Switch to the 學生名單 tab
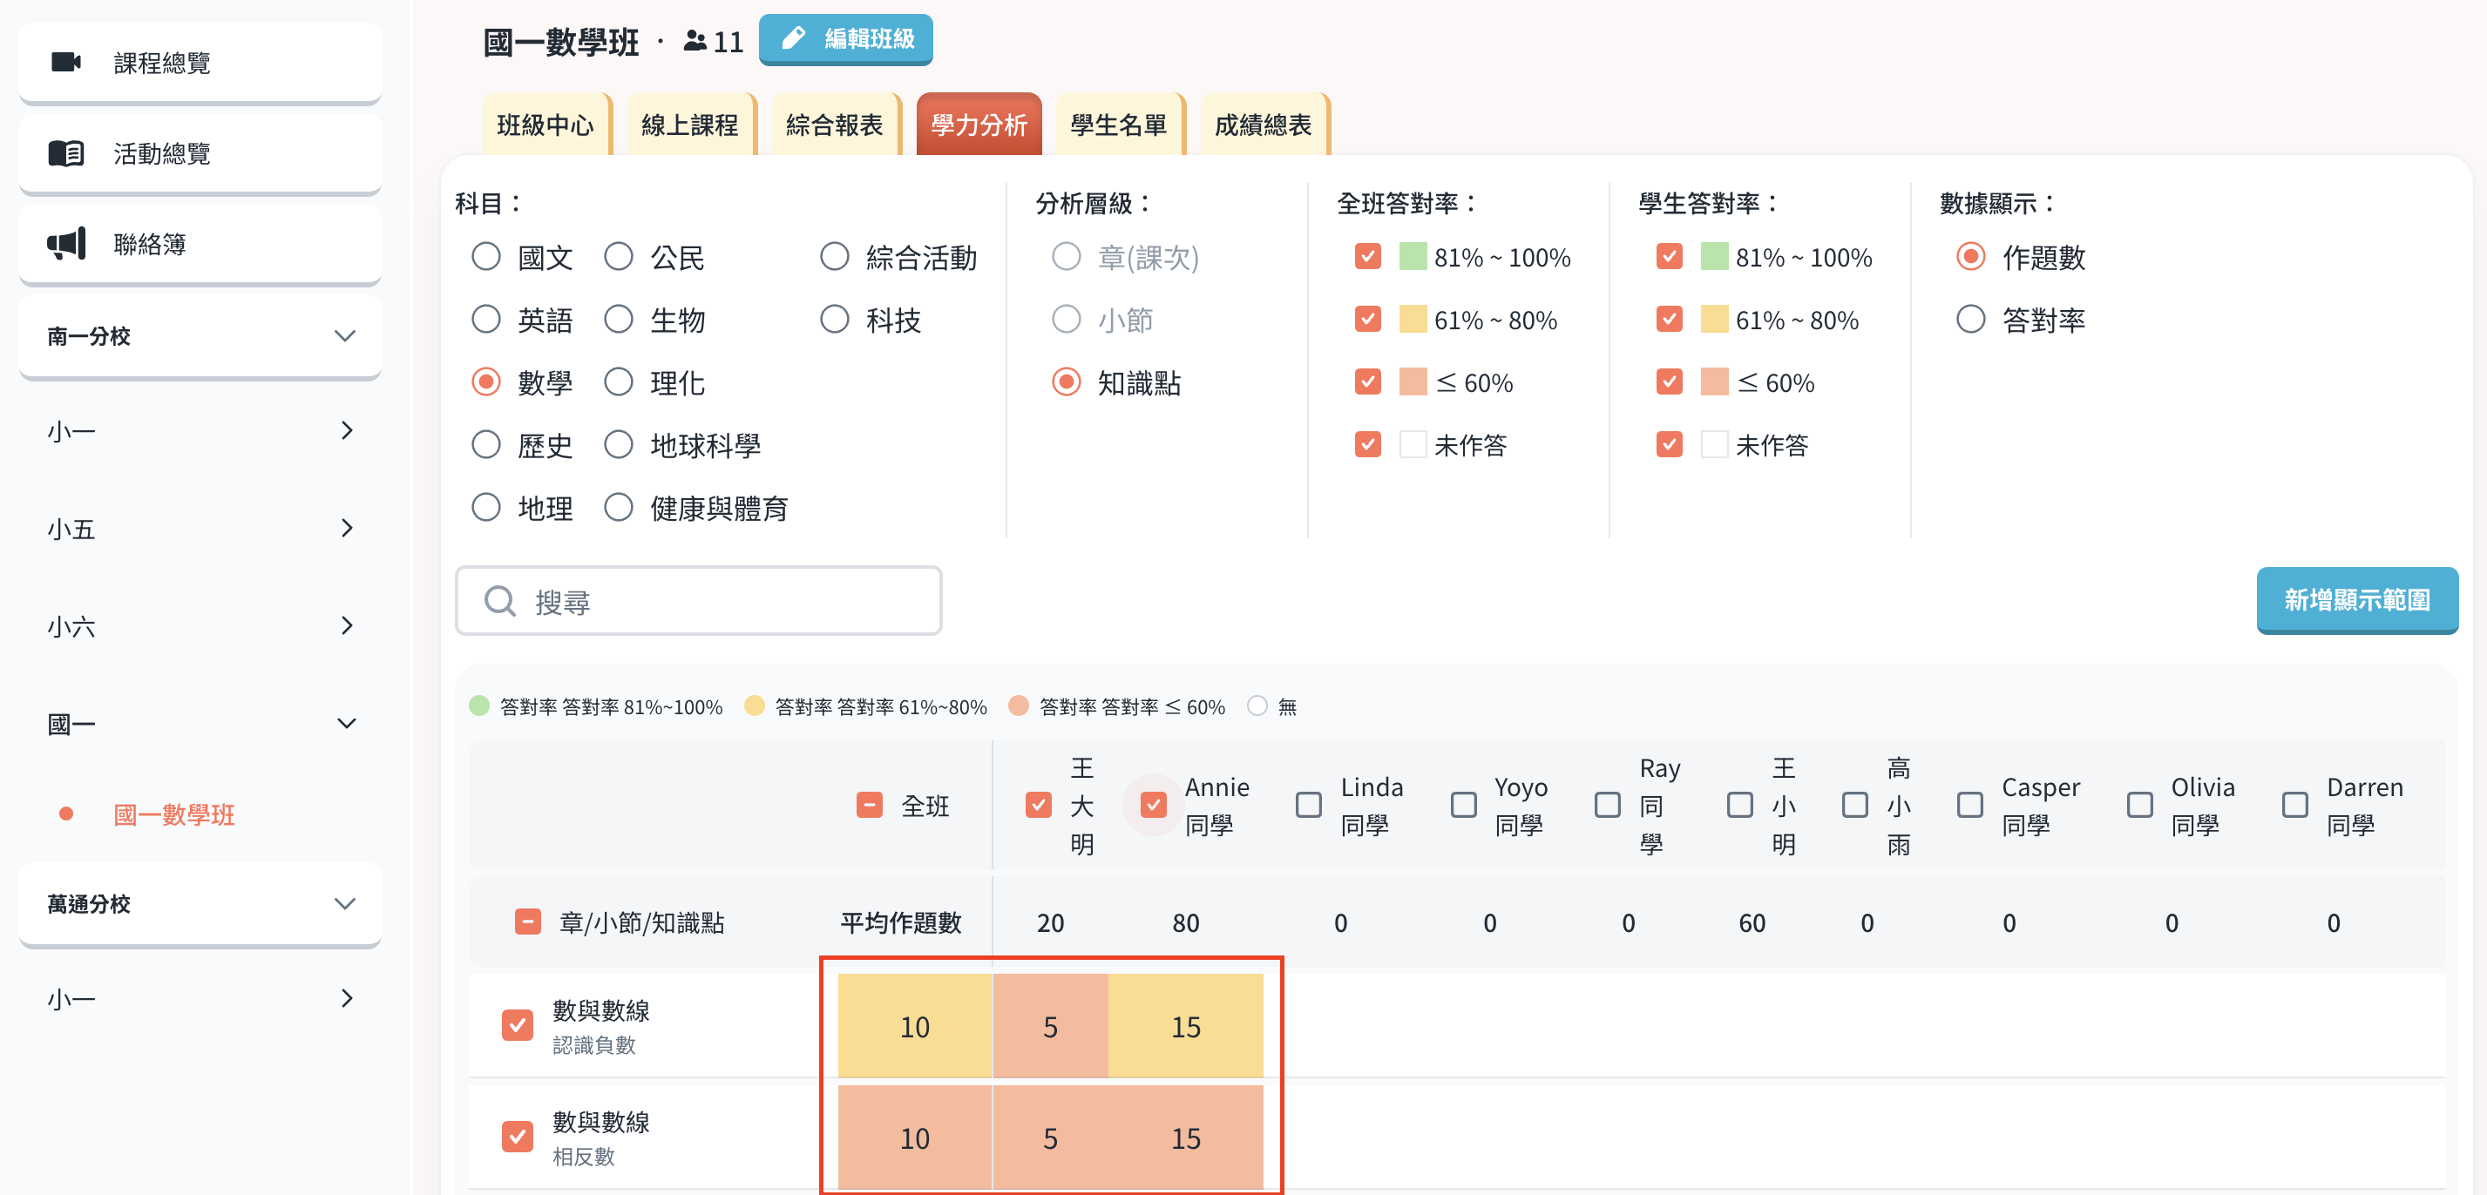Image resolution: width=2487 pixels, height=1195 pixels. coord(1120,125)
